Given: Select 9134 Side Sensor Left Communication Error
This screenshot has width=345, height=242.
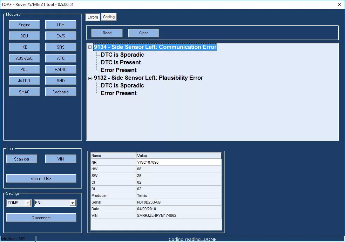Looking at the screenshot, I should pos(155,47).
